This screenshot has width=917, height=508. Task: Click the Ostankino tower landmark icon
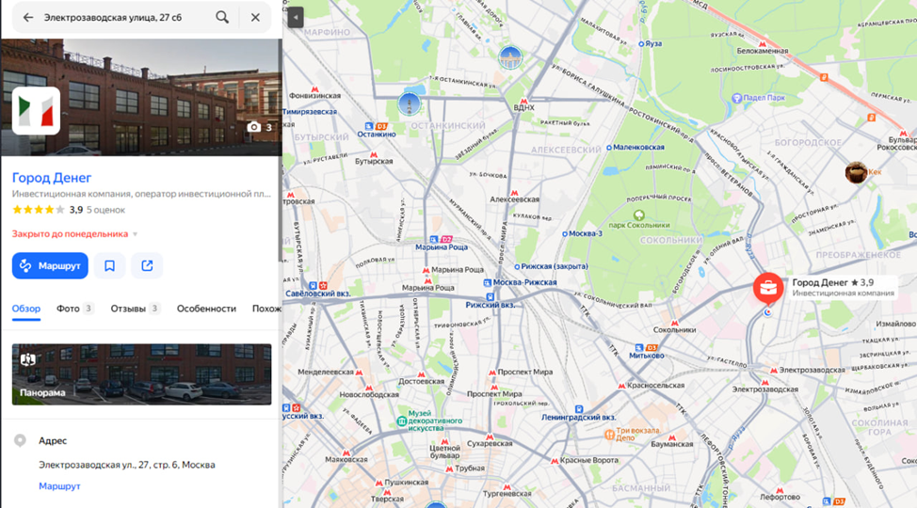click(x=409, y=103)
